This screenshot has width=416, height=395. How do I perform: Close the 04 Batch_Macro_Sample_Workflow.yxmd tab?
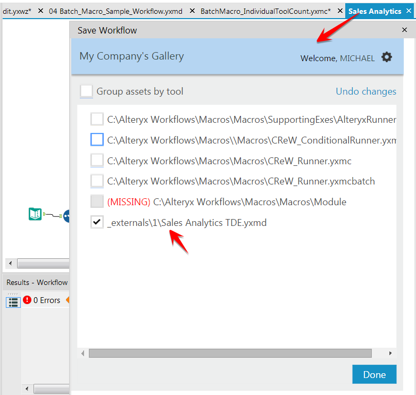(193, 11)
